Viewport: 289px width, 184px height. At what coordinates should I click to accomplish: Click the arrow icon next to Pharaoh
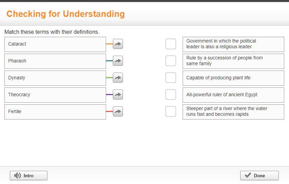pos(118,61)
